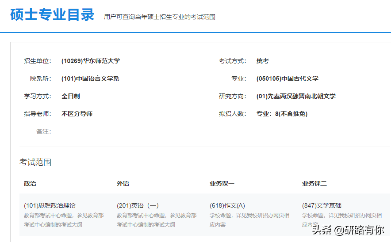Click the 外语 column header
This screenshot has width=391, height=242.
123,184
